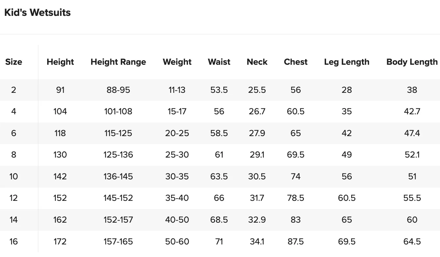This screenshot has width=440, height=257.
Task: Select the 20-25 weight cell
Action: click(177, 133)
